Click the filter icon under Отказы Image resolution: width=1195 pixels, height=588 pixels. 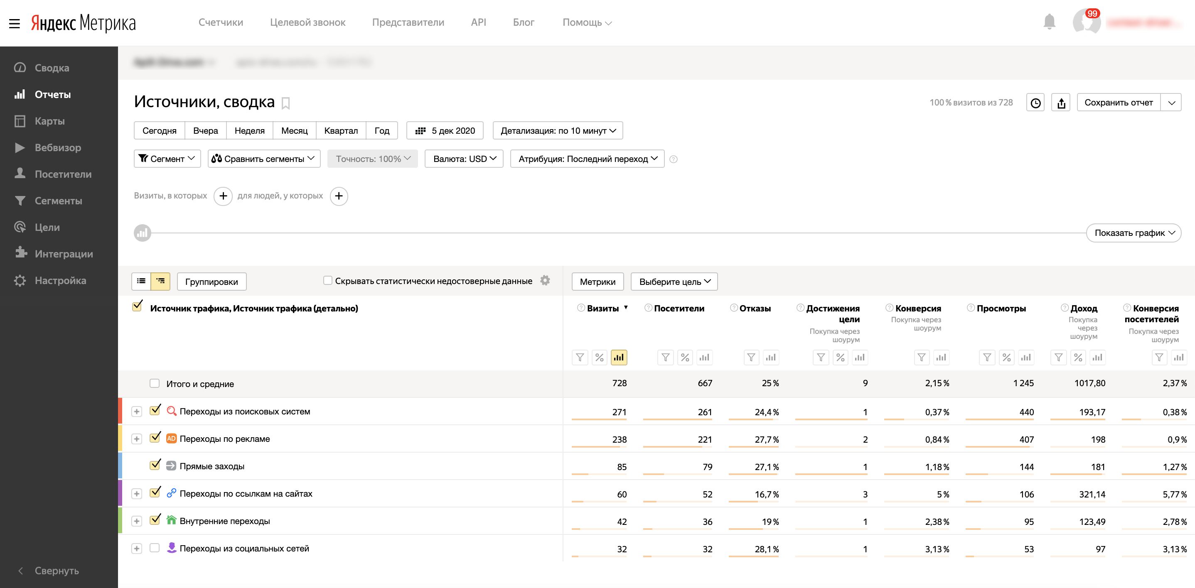[x=752, y=358]
